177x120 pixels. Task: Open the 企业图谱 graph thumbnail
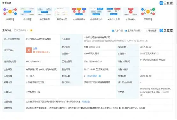(27, 12)
